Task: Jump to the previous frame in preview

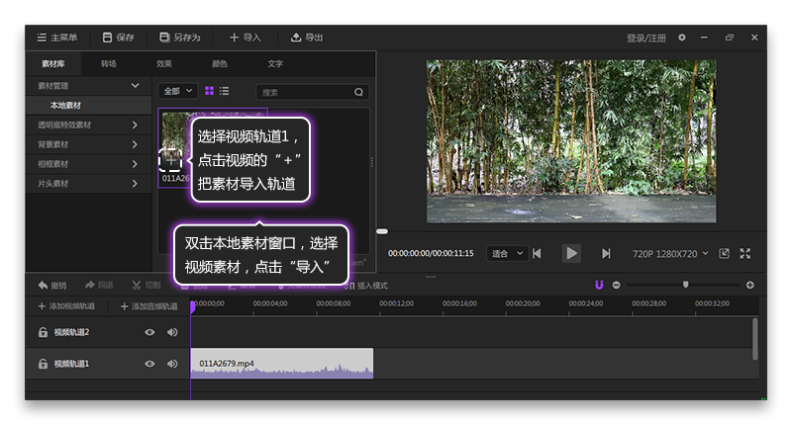Action: [x=537, y=253]
